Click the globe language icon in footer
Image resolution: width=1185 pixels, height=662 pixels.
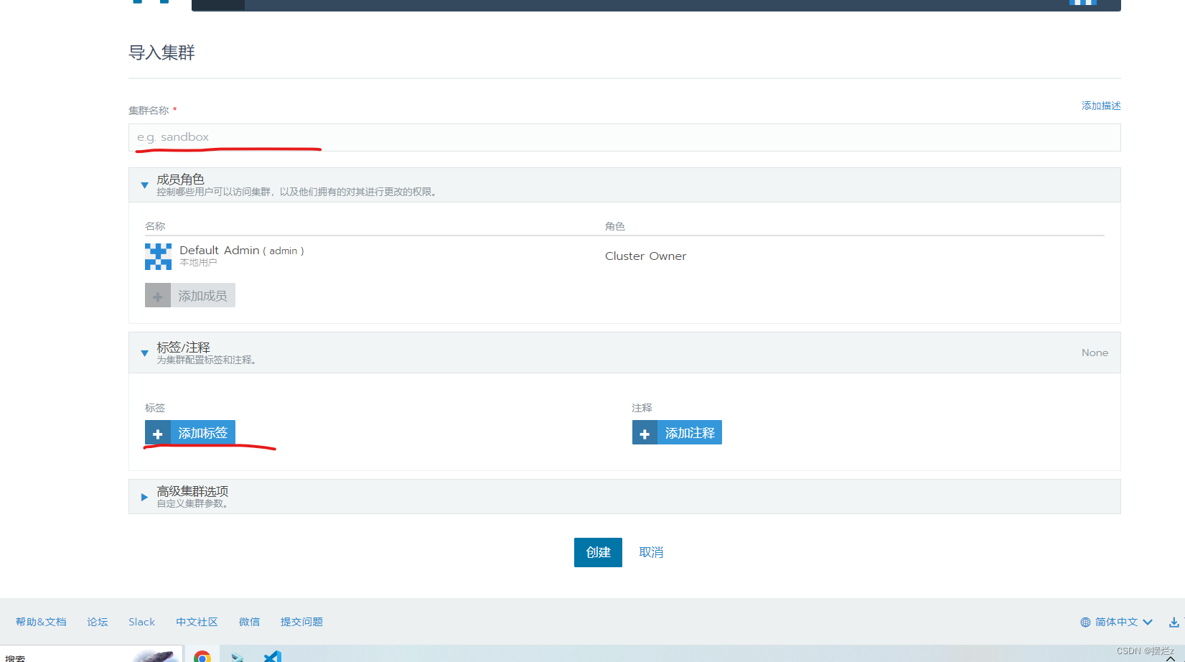tap(1085, 623)
